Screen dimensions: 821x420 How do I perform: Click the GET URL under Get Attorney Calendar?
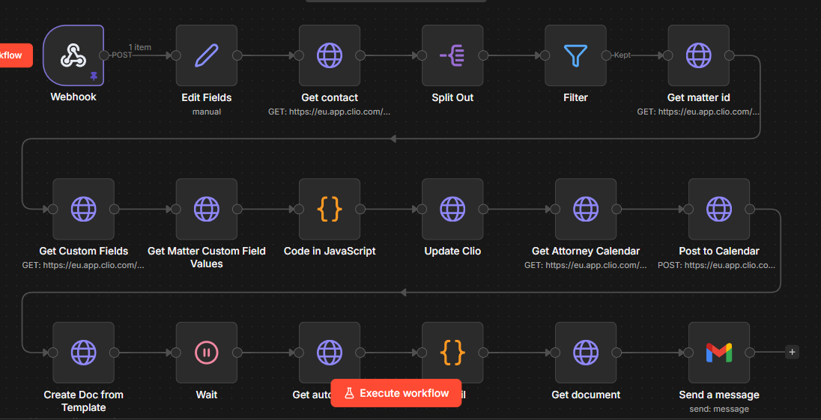point(586,265)
